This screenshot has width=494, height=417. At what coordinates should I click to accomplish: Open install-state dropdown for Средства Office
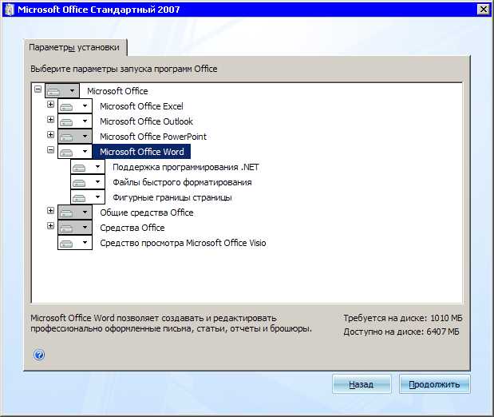pos(75,228)
